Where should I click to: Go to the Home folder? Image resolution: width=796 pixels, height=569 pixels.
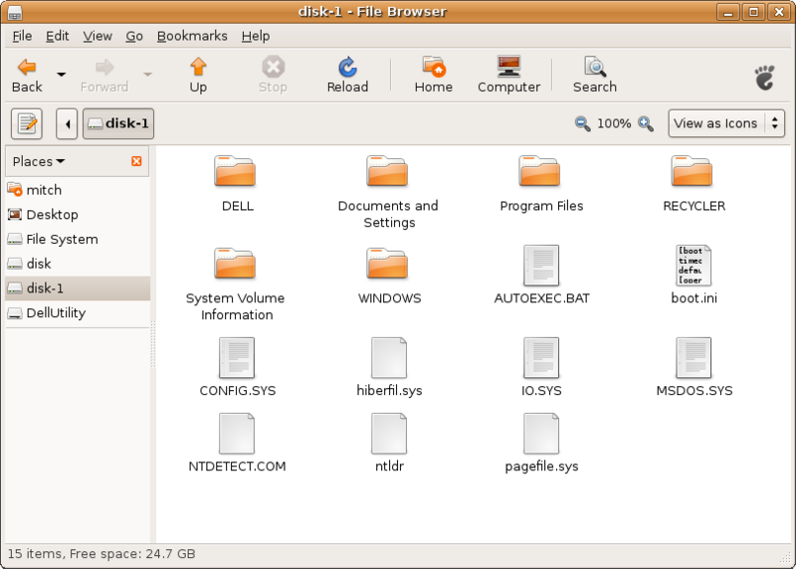434,76
